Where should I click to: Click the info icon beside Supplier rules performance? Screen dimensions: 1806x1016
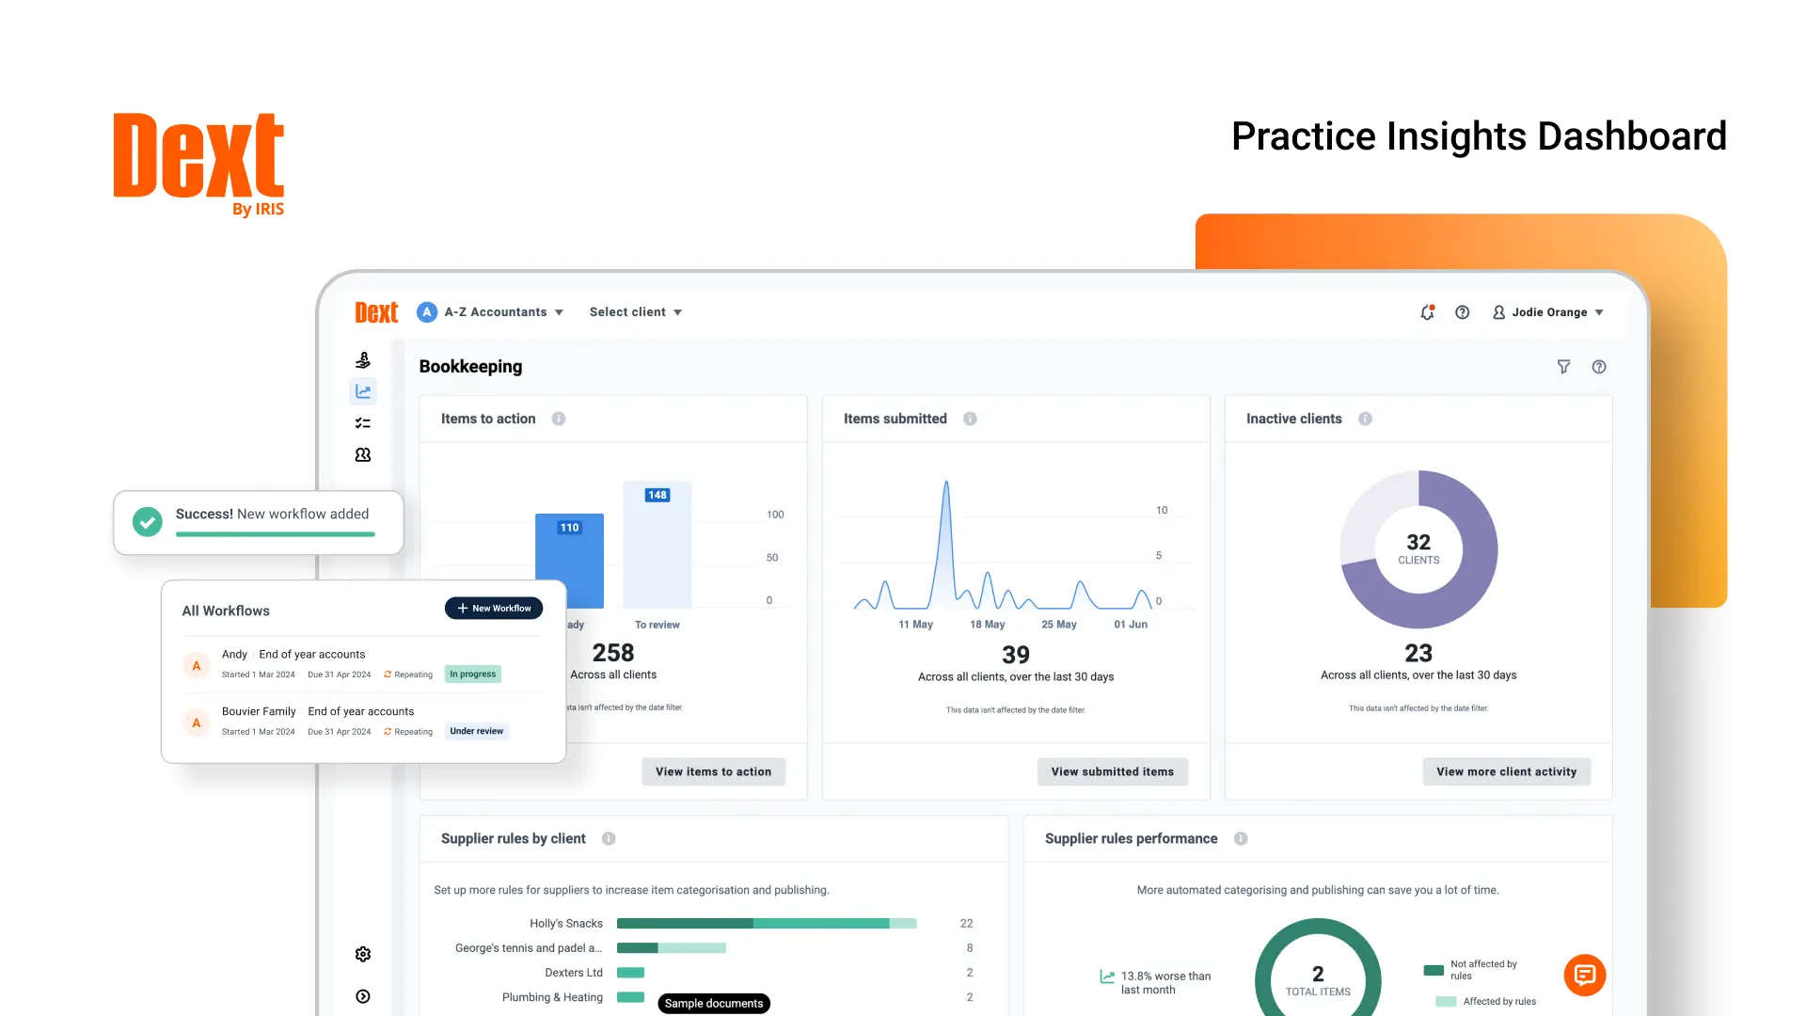tap(1241, 838)
